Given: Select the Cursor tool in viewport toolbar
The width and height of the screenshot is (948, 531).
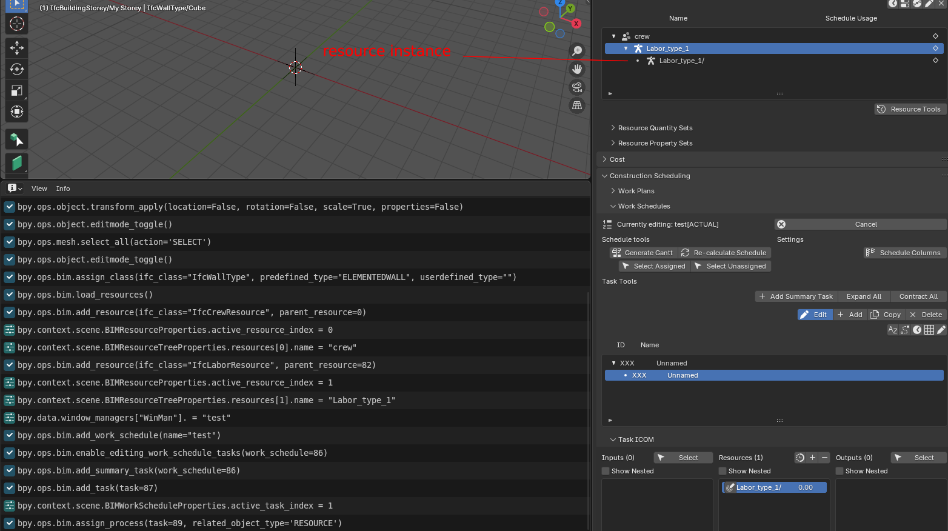Looking at the screenshot, I should tap(17, 24).
